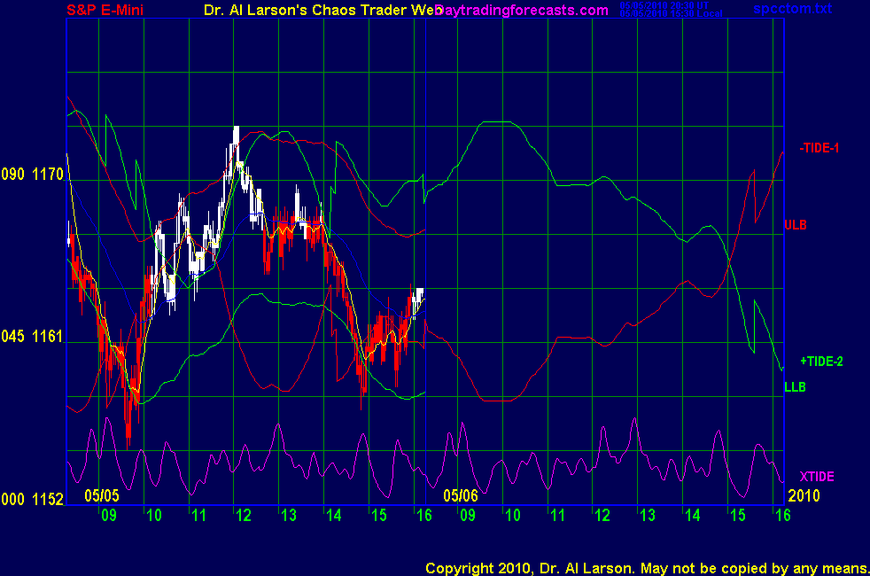
Task: Select the '000 1152' price axis label
Action: coord(32,499)
